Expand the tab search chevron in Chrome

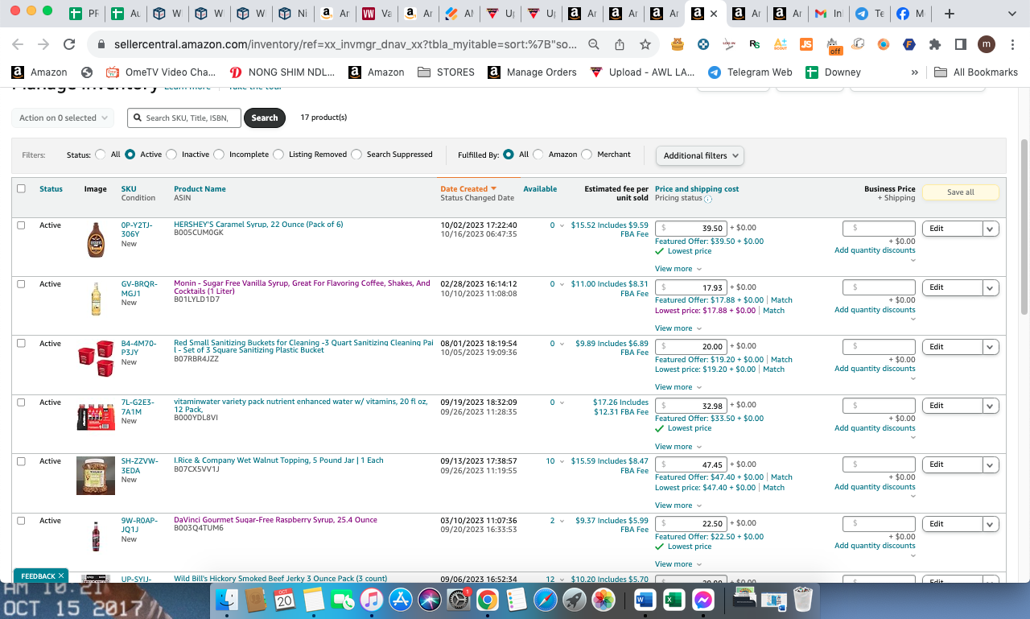(x=1011, y=14)
